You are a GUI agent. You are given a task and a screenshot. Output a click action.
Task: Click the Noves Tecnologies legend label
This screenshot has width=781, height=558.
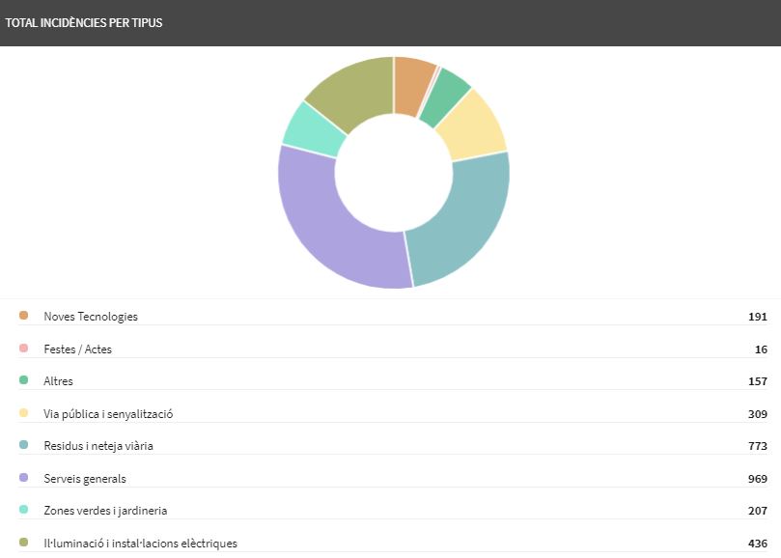click(91, 317)
